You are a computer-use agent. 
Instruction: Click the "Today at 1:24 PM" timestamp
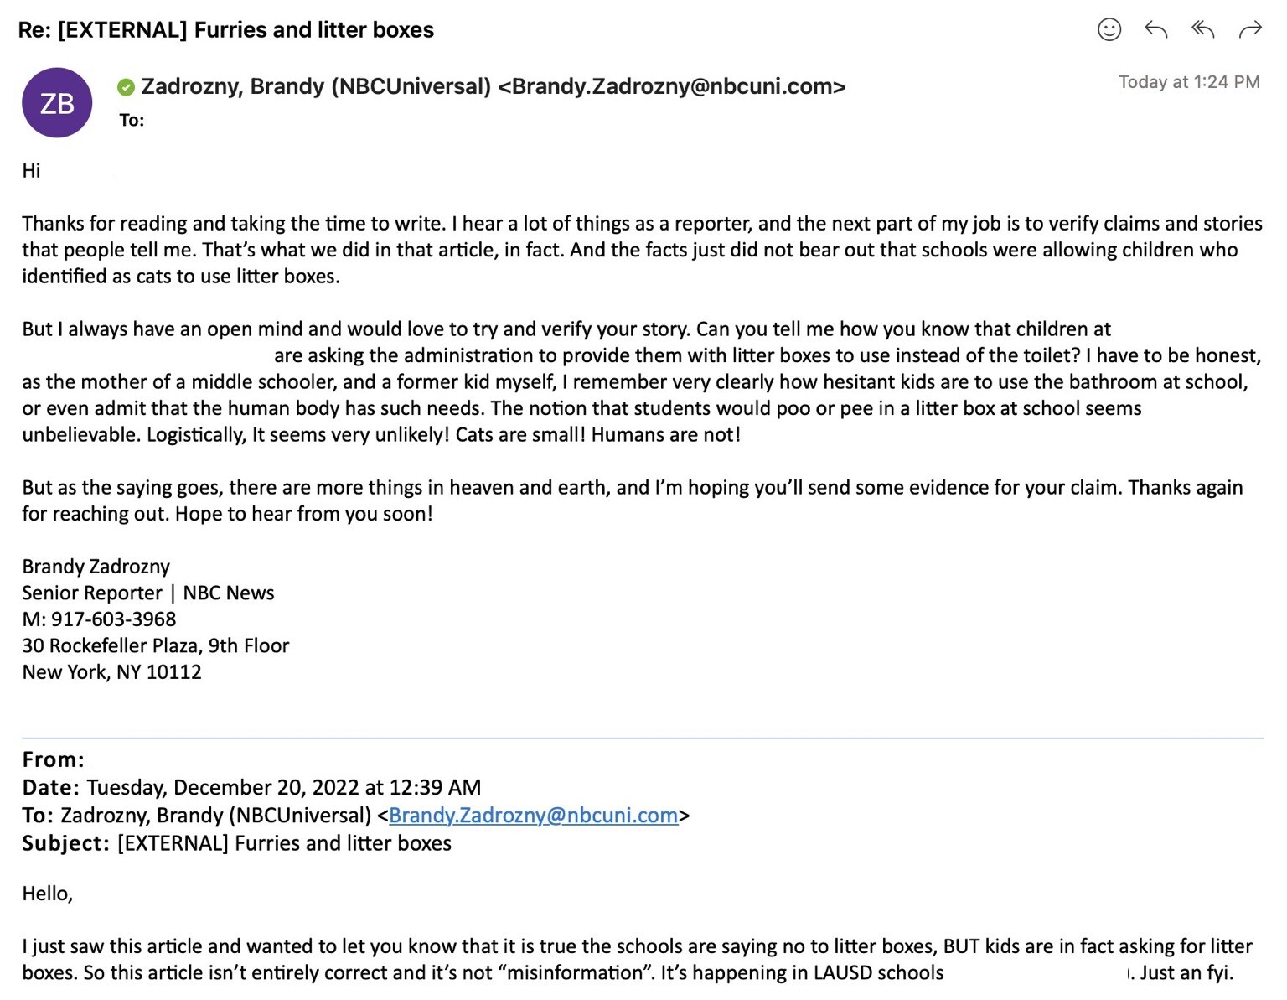click(x=1188, y=82)
